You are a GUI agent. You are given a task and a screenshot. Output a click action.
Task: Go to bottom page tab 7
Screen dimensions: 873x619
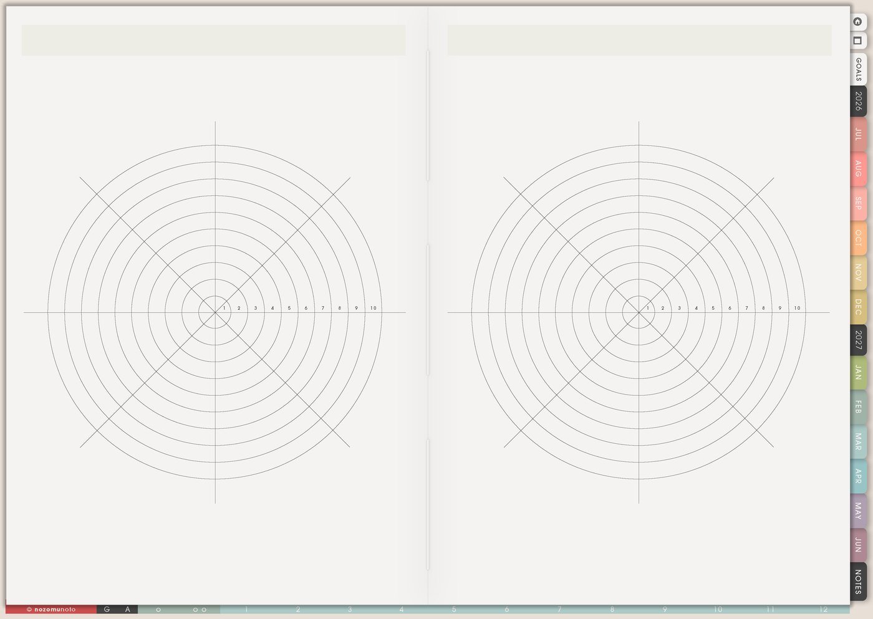559,610
